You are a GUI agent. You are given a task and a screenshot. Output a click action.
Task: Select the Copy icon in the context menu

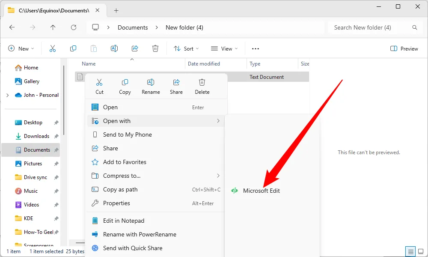(125, 86)
